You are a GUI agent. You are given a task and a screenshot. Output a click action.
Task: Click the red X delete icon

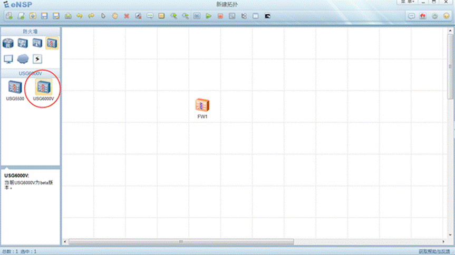[127, 16]
